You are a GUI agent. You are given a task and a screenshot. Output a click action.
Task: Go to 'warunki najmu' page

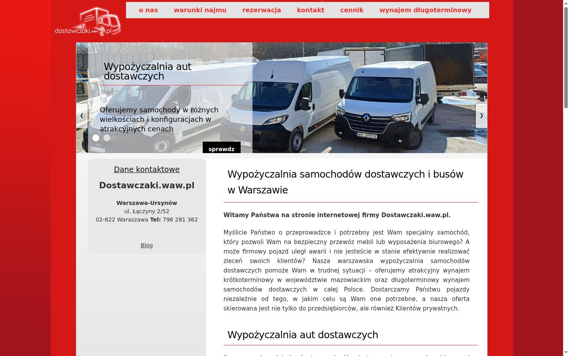point(200,10)
